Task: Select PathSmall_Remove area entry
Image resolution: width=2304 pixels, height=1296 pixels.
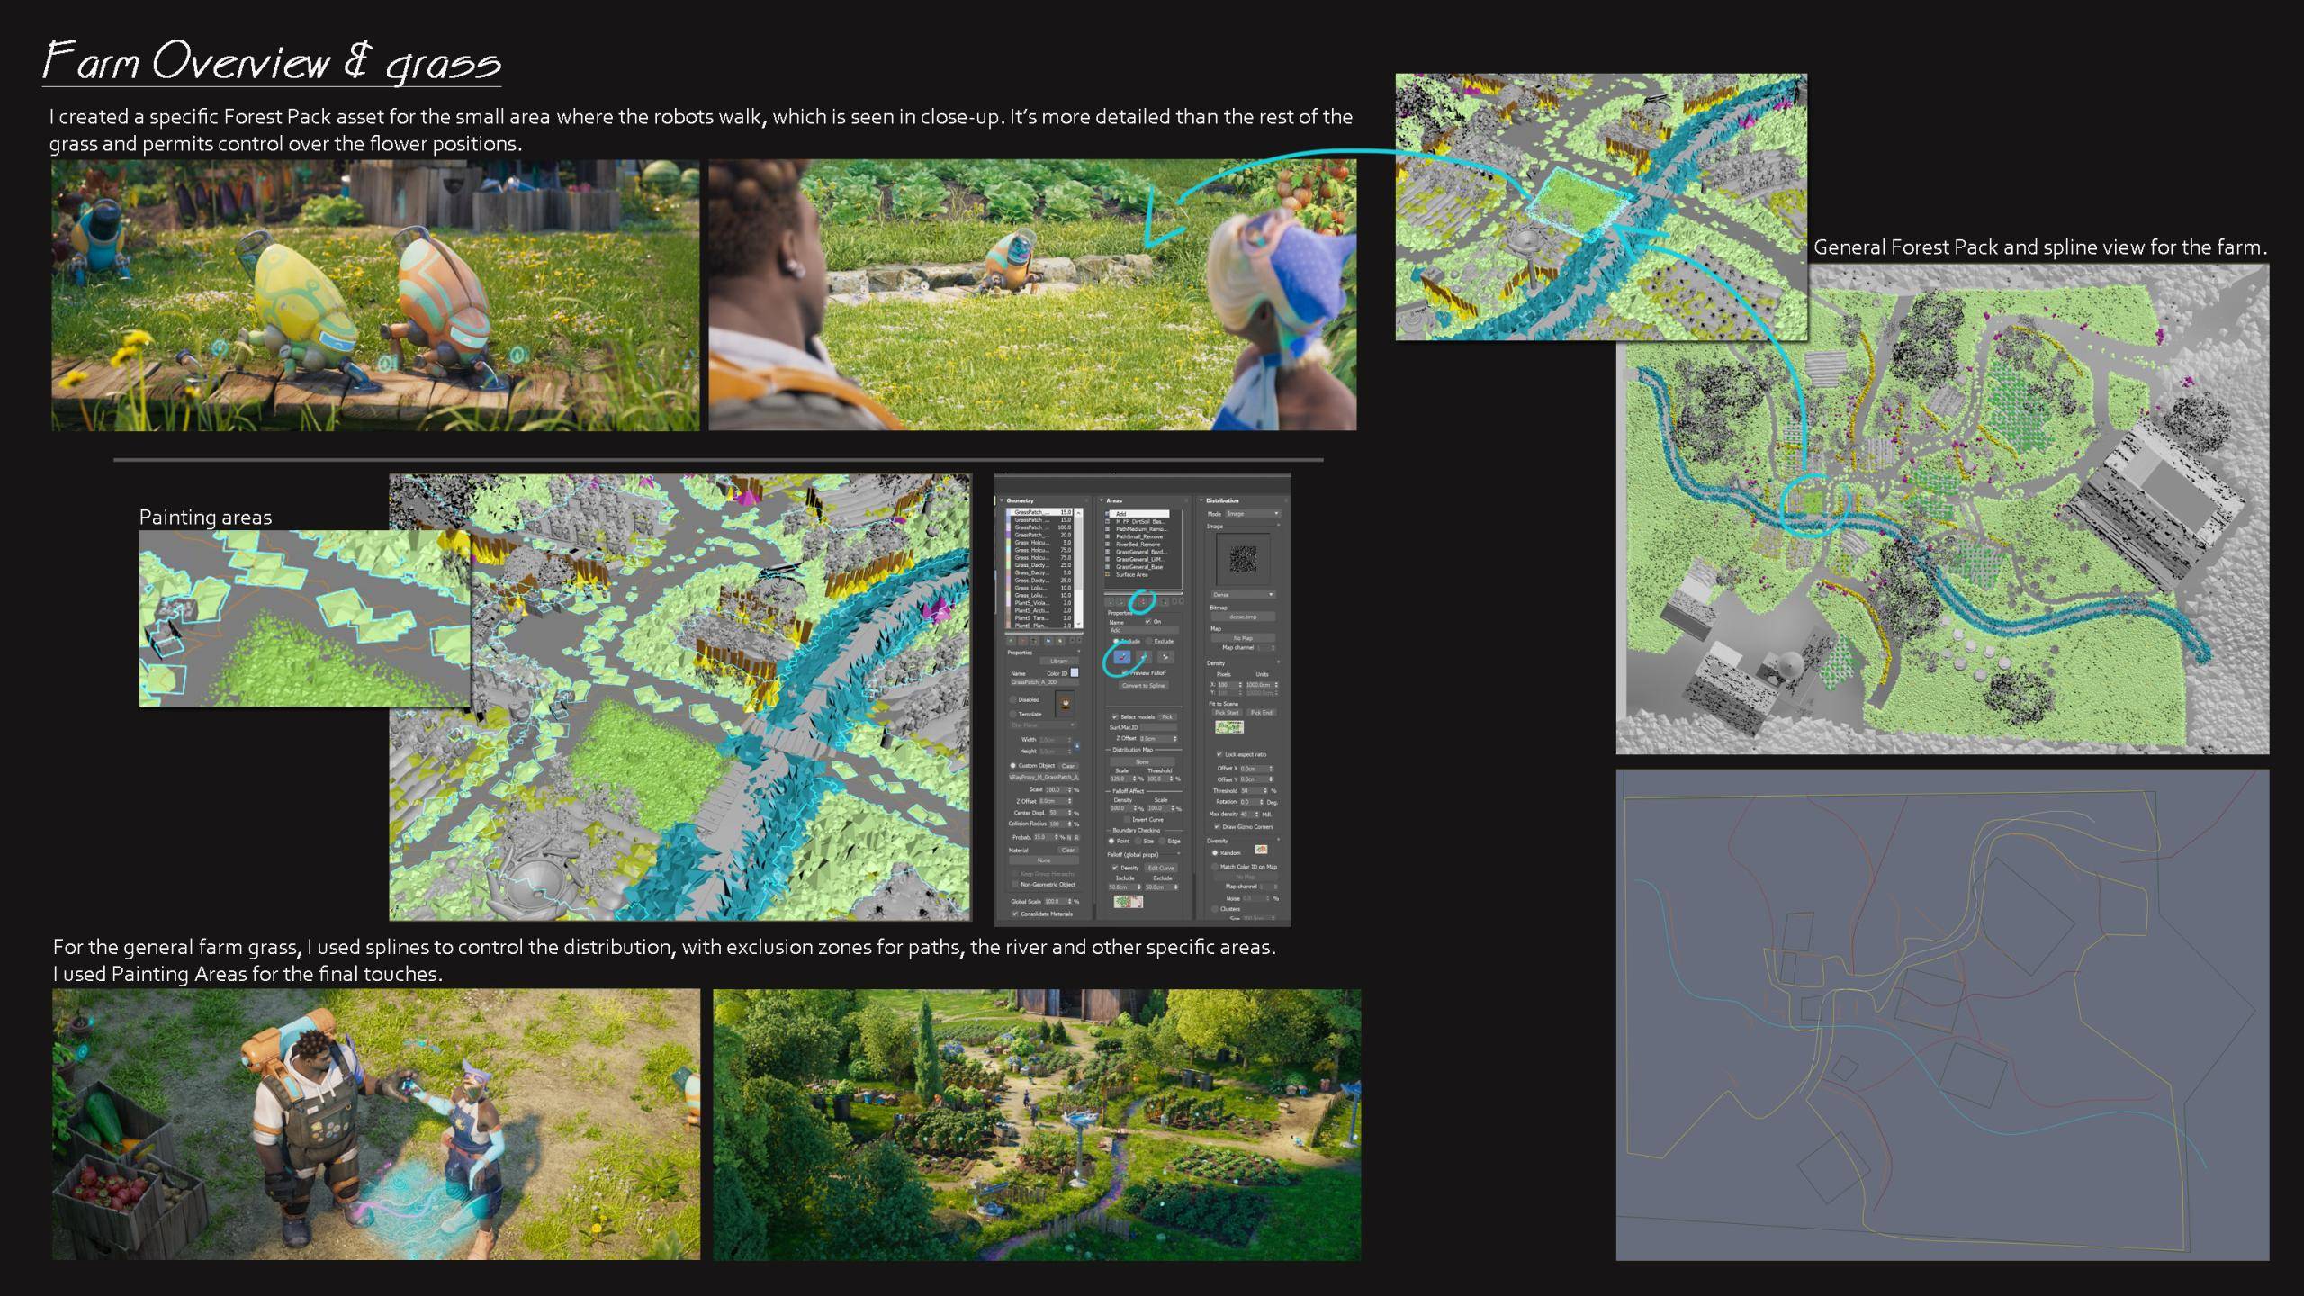Action: (x=1138, y=536)
